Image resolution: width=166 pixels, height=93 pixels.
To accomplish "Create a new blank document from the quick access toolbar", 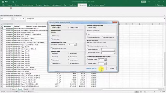I will click(13, 2).
